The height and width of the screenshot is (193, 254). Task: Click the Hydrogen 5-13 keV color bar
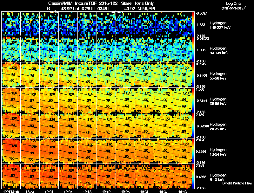click(x=193, y=176)
